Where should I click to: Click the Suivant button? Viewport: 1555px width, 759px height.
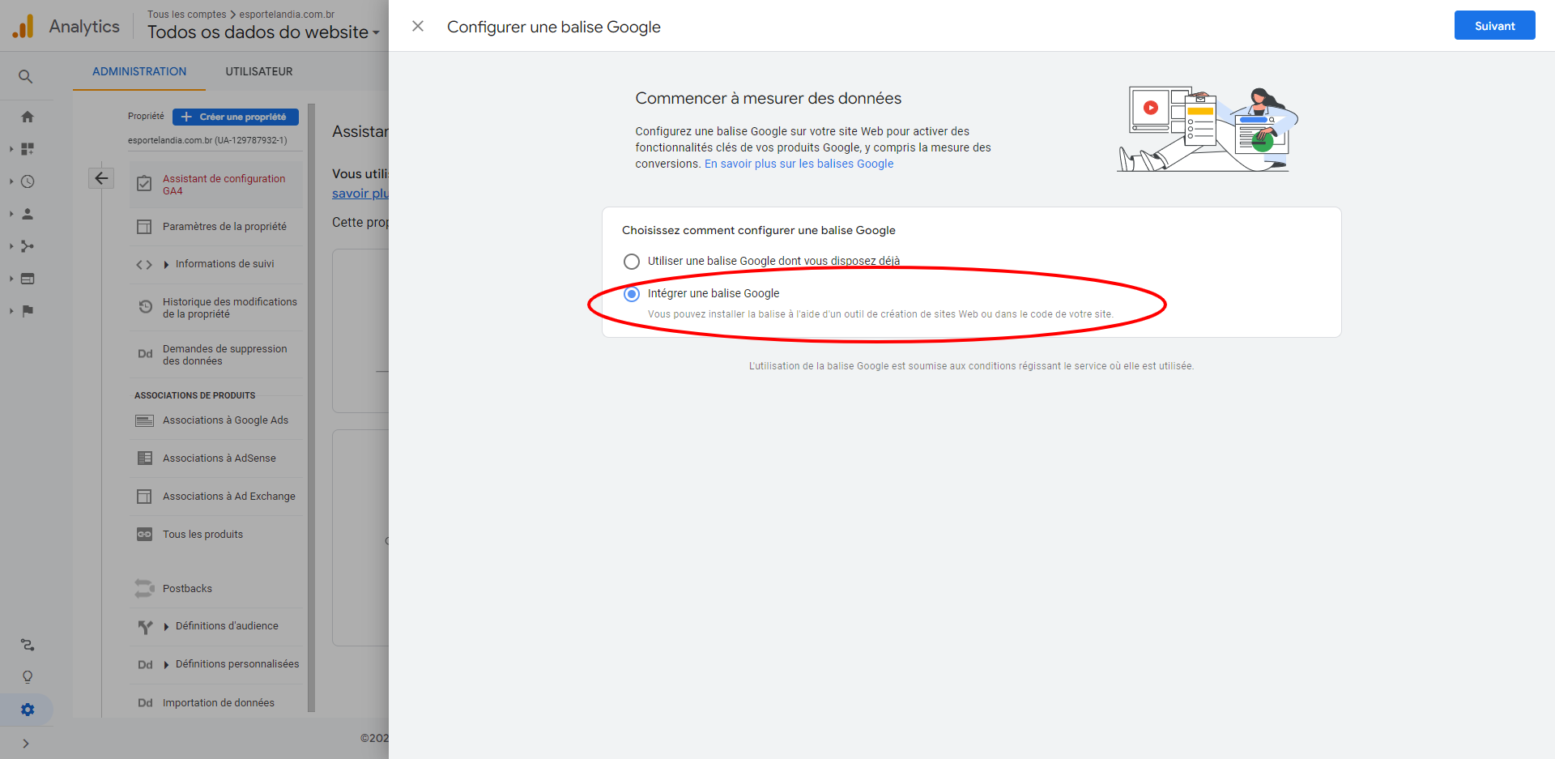(1494, 26)
